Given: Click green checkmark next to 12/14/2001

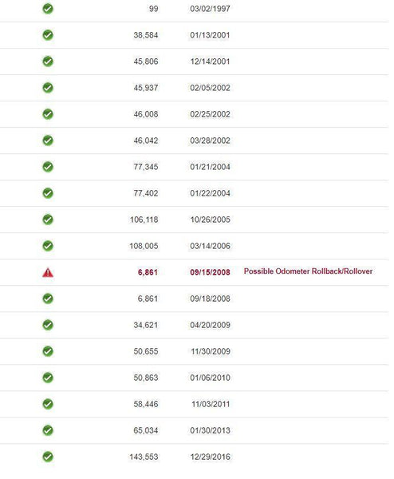Looking at the screenshot, I should pyautogui.click(x=48, y=61).
